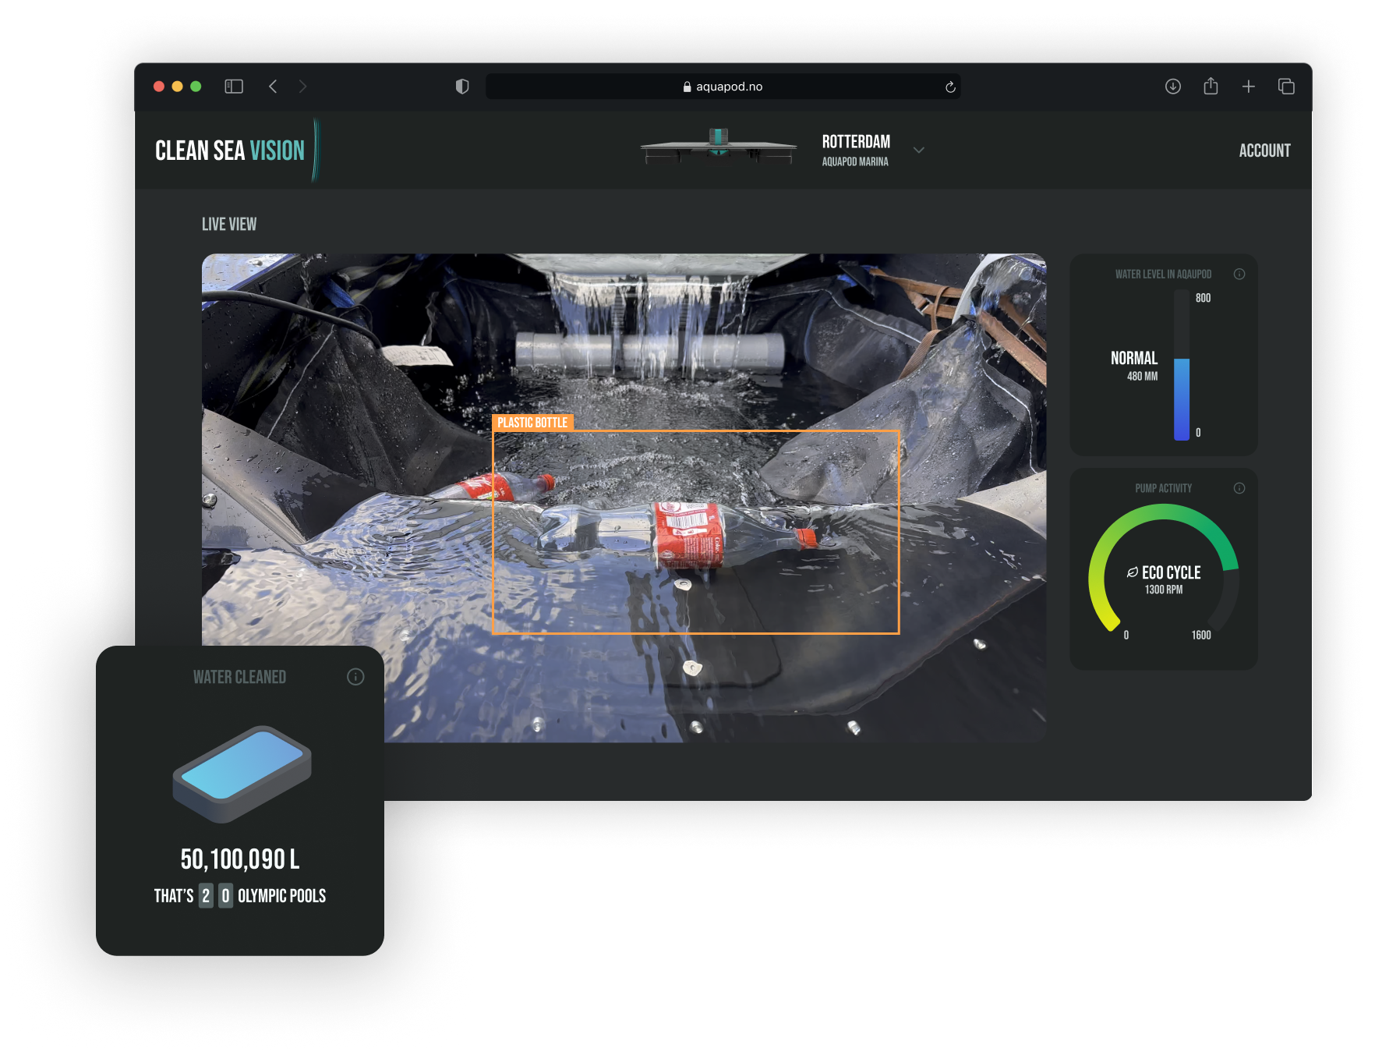The height and width of the screenshot is (1052, 1375).
Task: Click the 1300 RPM value
Action: pyautogui.click(x=1164, y=590)
